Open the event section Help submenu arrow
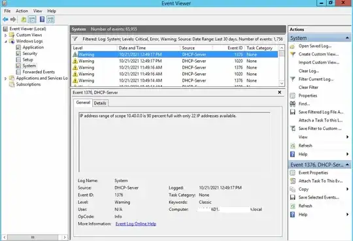This screenshot has height=241, width=353. click(347, 214)
